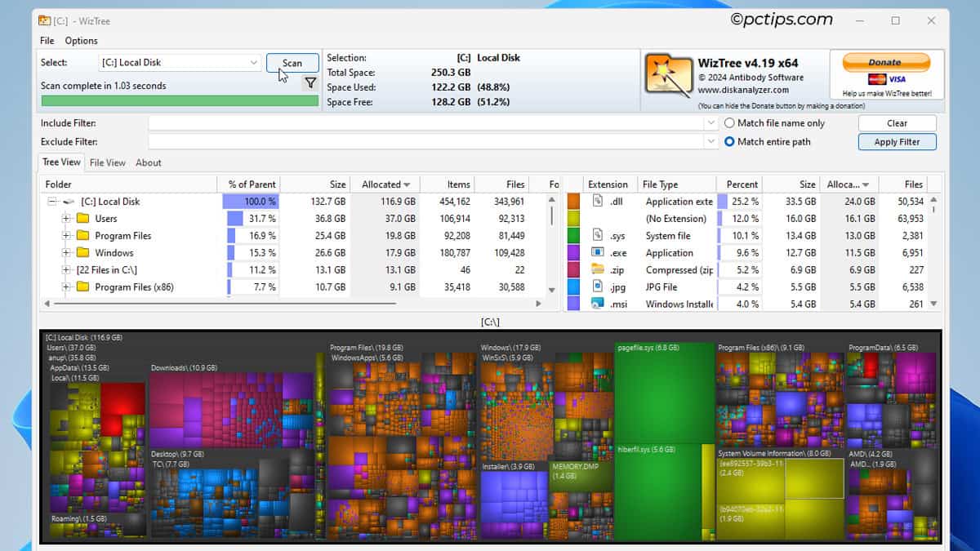
Task: Click the orange color swatch beside .dll
Action: coord(574,201)
